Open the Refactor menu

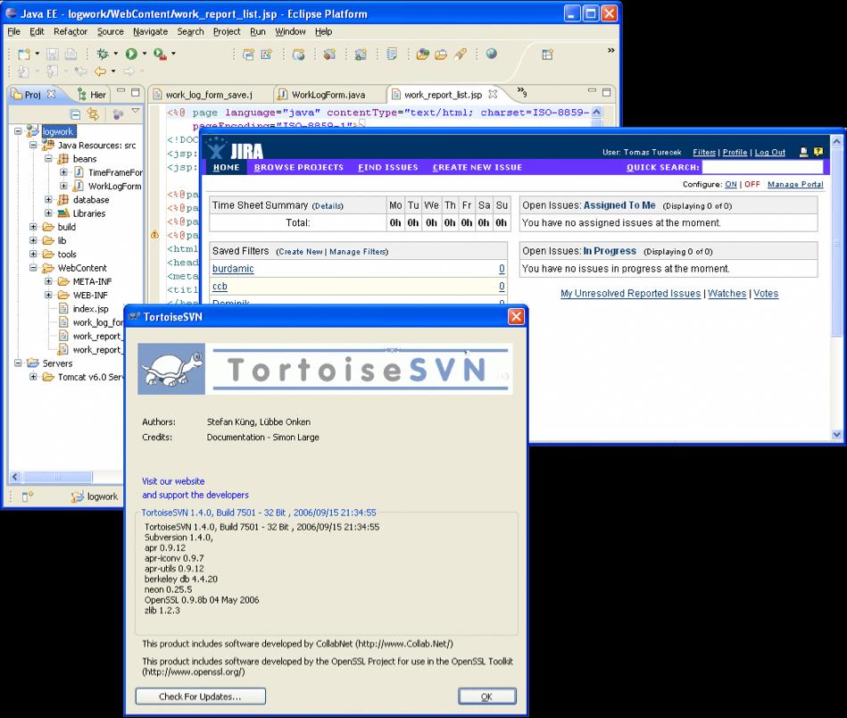[71, 31]
